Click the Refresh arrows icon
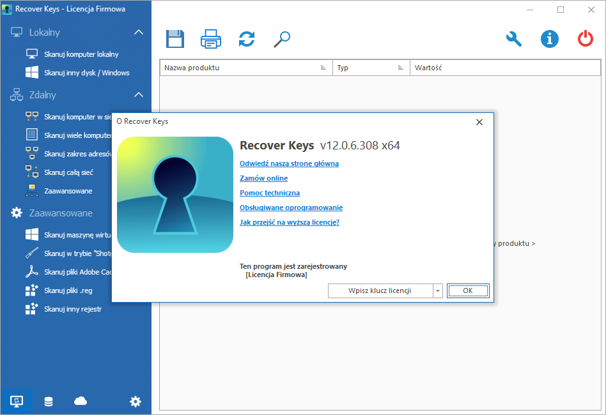Viewport: 606px width, 415px height. [247, 39]
